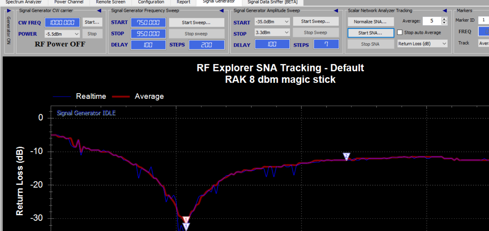Click the Stop sweep button
The height and width of the screenshot is (231, 489).
tap(196, 34)
